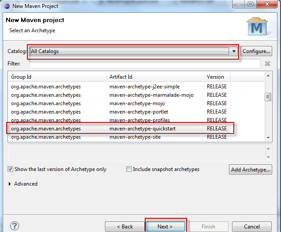Select the maven-archetype-marmalade-mojo row
The width and height of the screenshot is (281, 232).
119,95
